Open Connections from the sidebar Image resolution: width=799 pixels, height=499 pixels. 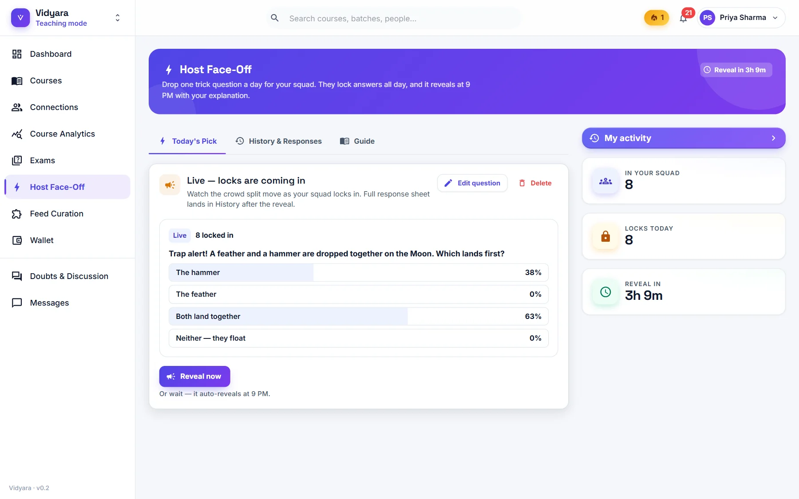pos(67,107)
